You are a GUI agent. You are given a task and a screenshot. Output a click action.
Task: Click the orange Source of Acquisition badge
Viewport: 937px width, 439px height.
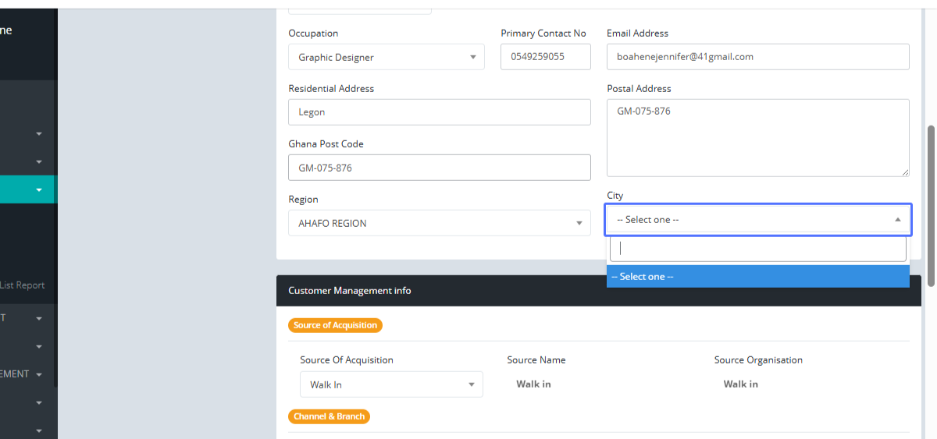pos(335,325)
